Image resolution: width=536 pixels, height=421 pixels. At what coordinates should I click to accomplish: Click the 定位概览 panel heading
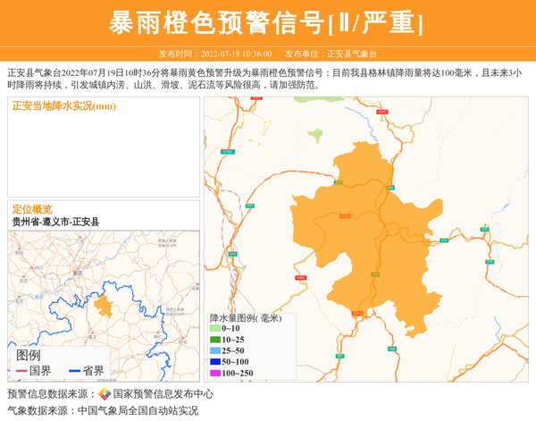click(x=32, y=208)
